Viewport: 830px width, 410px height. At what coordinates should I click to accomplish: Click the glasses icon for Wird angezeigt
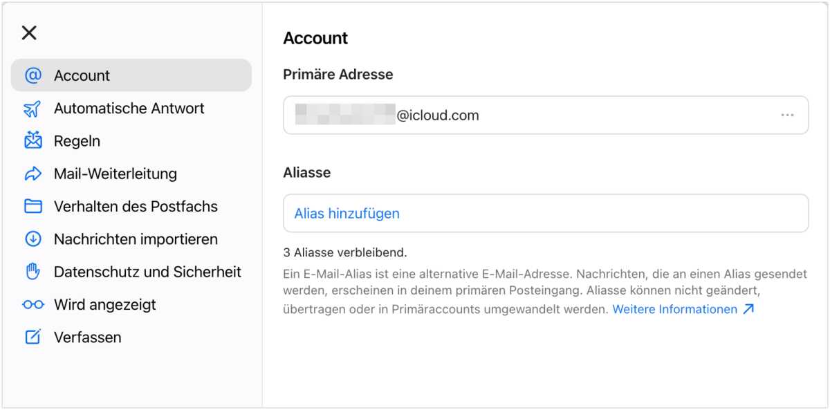coord(33,305)
